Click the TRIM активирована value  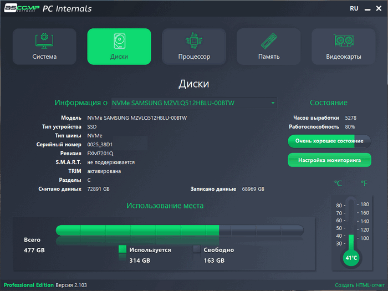point(104,171)
